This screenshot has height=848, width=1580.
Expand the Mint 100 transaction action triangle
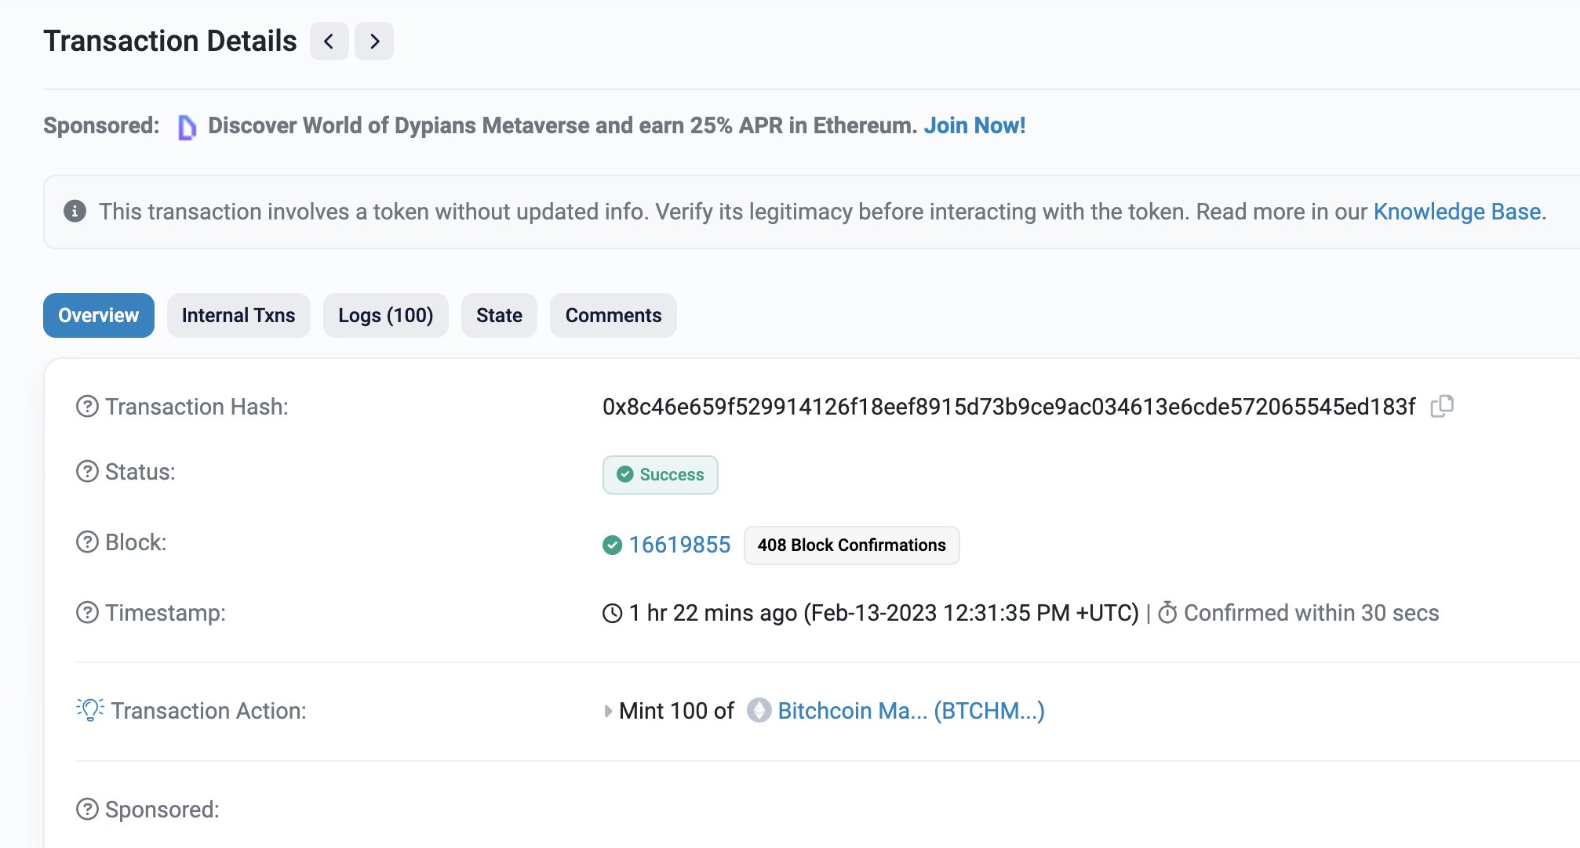pyautogui.click(x=608, y=712)
